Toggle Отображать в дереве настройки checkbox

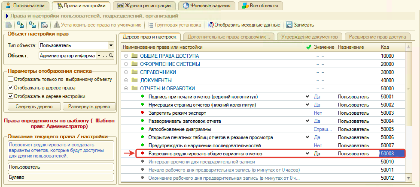[11, 96]
